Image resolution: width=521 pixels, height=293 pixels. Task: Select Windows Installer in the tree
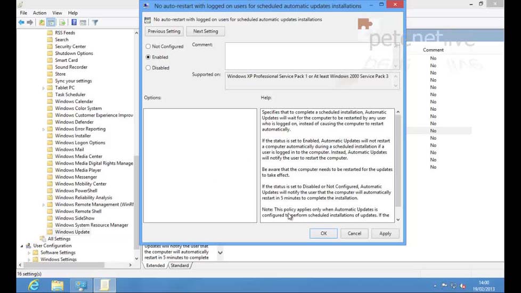point(73,135)
